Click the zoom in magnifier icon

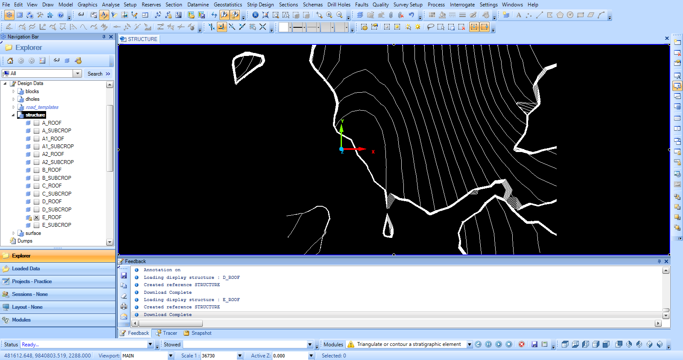pyautogui.click(x=329, y=15)
